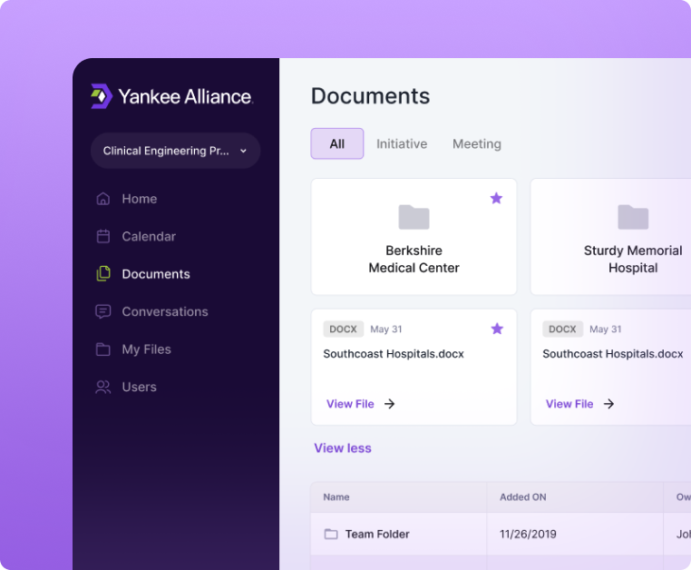This screenshot has width=691, height=570.
Task: Switch to the Initiative tab
Action: tap(402, 143)
